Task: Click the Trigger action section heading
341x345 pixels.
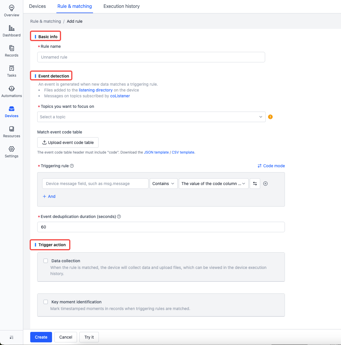Action: click(52, 245)
